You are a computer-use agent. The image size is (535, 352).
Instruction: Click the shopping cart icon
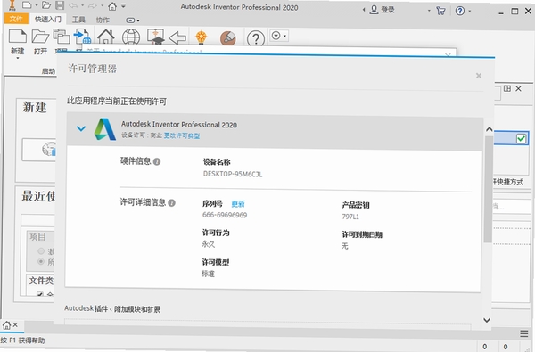(x=440, y=11)
